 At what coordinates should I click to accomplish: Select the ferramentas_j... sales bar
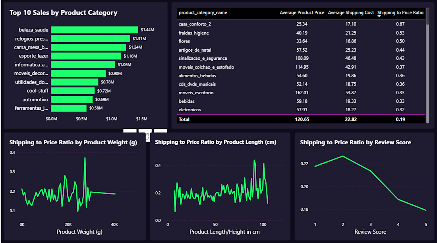69,108
